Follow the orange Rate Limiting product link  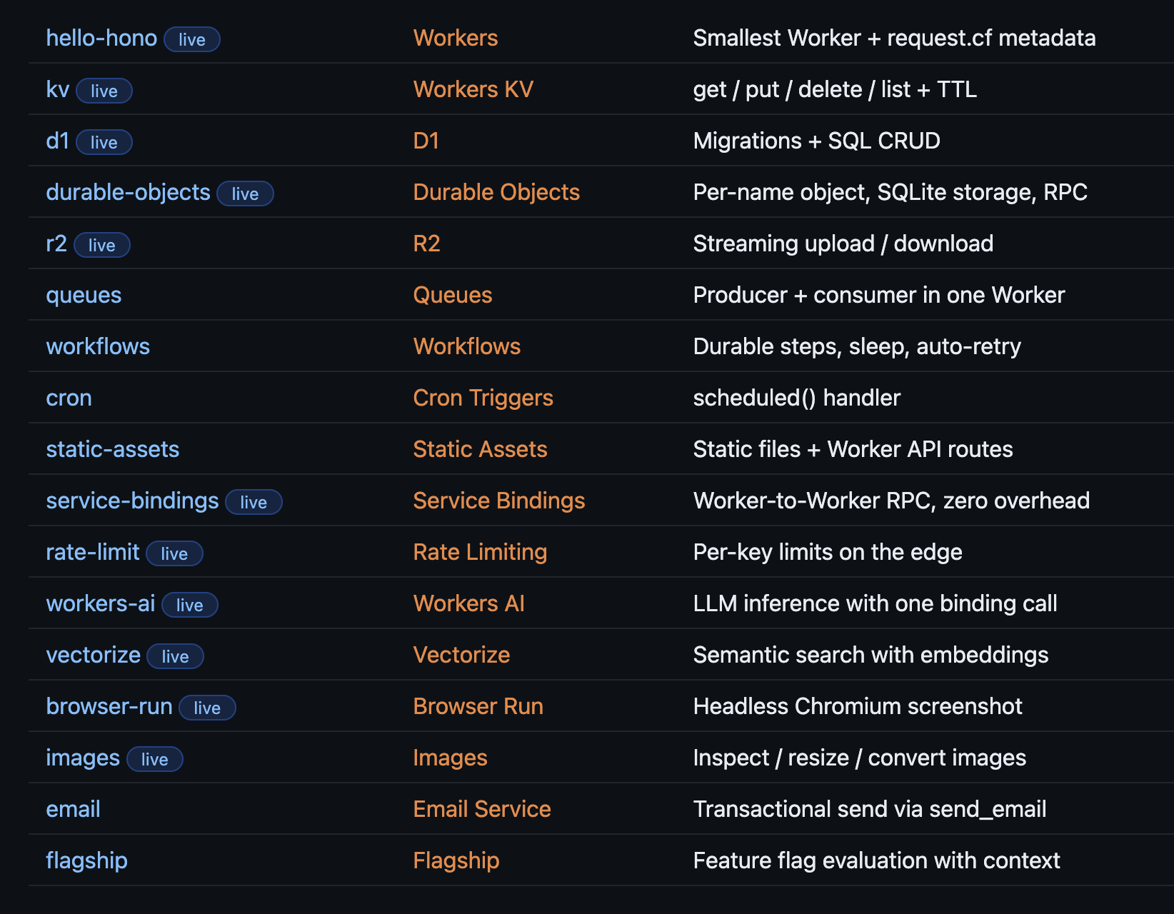(480, 552)
